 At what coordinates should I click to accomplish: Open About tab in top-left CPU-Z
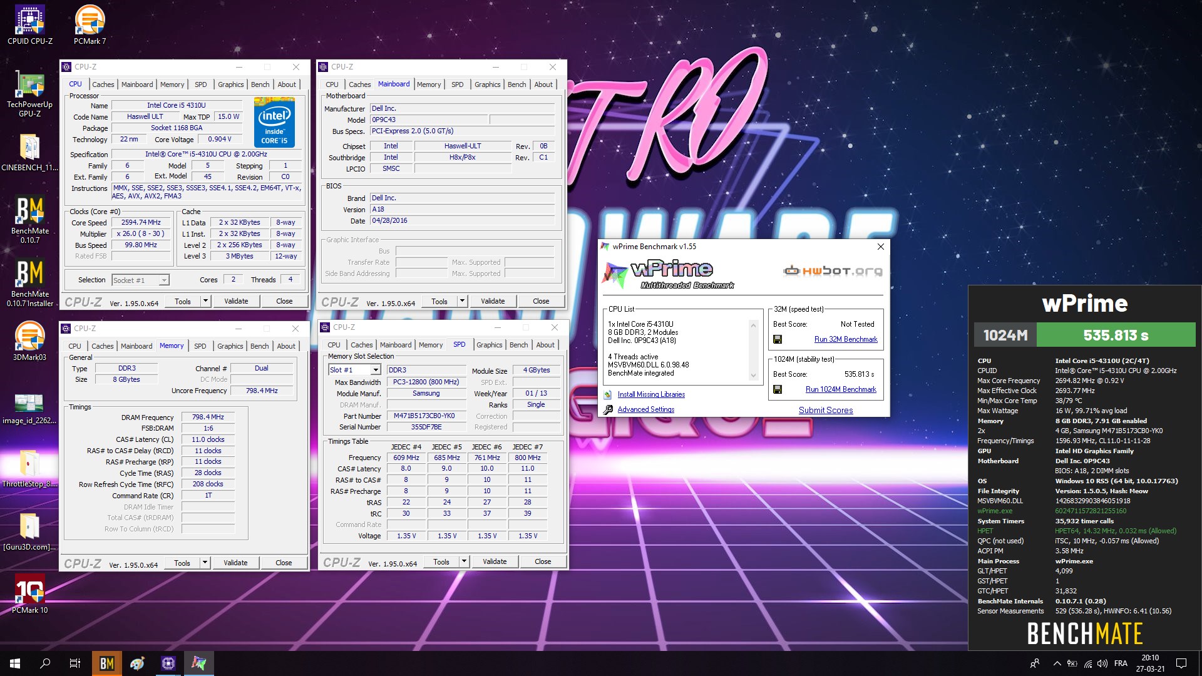point(287,84)
